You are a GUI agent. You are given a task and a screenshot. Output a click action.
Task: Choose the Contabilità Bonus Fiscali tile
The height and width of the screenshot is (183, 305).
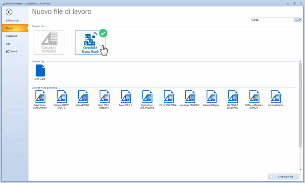tap(90, 43)
